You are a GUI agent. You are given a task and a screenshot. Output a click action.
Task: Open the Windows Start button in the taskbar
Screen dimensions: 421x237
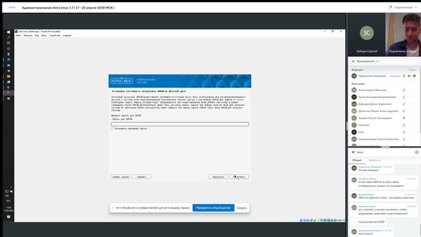click(9, 32)
